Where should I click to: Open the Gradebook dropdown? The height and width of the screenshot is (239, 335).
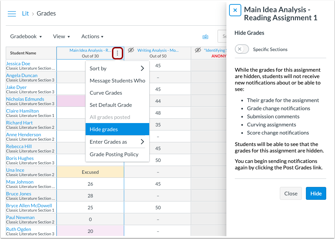26,36
